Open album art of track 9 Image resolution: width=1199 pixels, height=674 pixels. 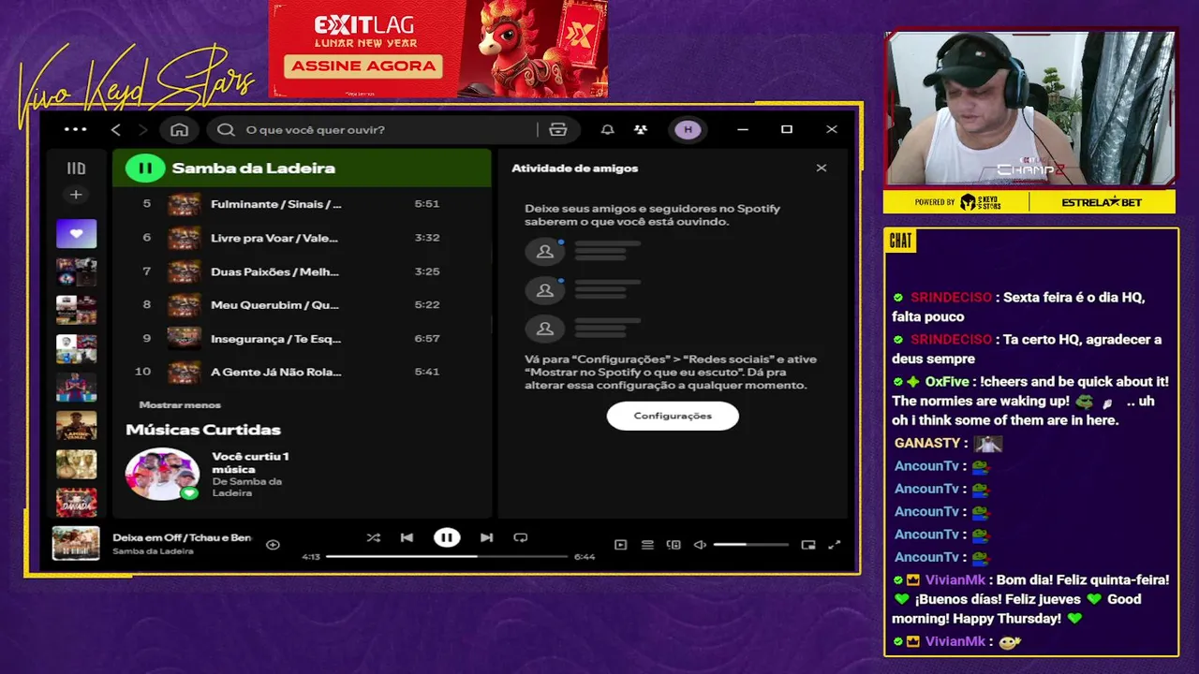pyautogui.click(x=184, y=338)
